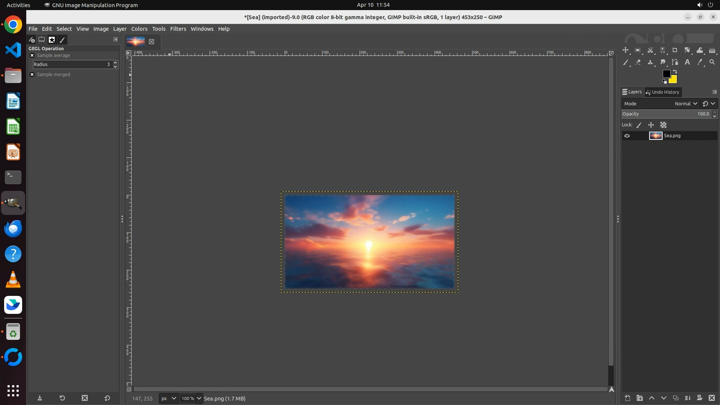720x405 pixels.
Task: Open the px unit dropdown
Action: tap(168, 399)
